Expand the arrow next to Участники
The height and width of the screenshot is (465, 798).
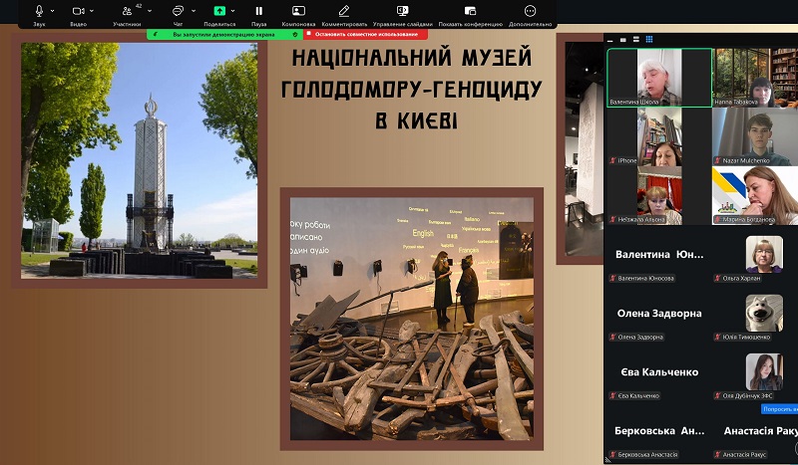click(150, 11)
